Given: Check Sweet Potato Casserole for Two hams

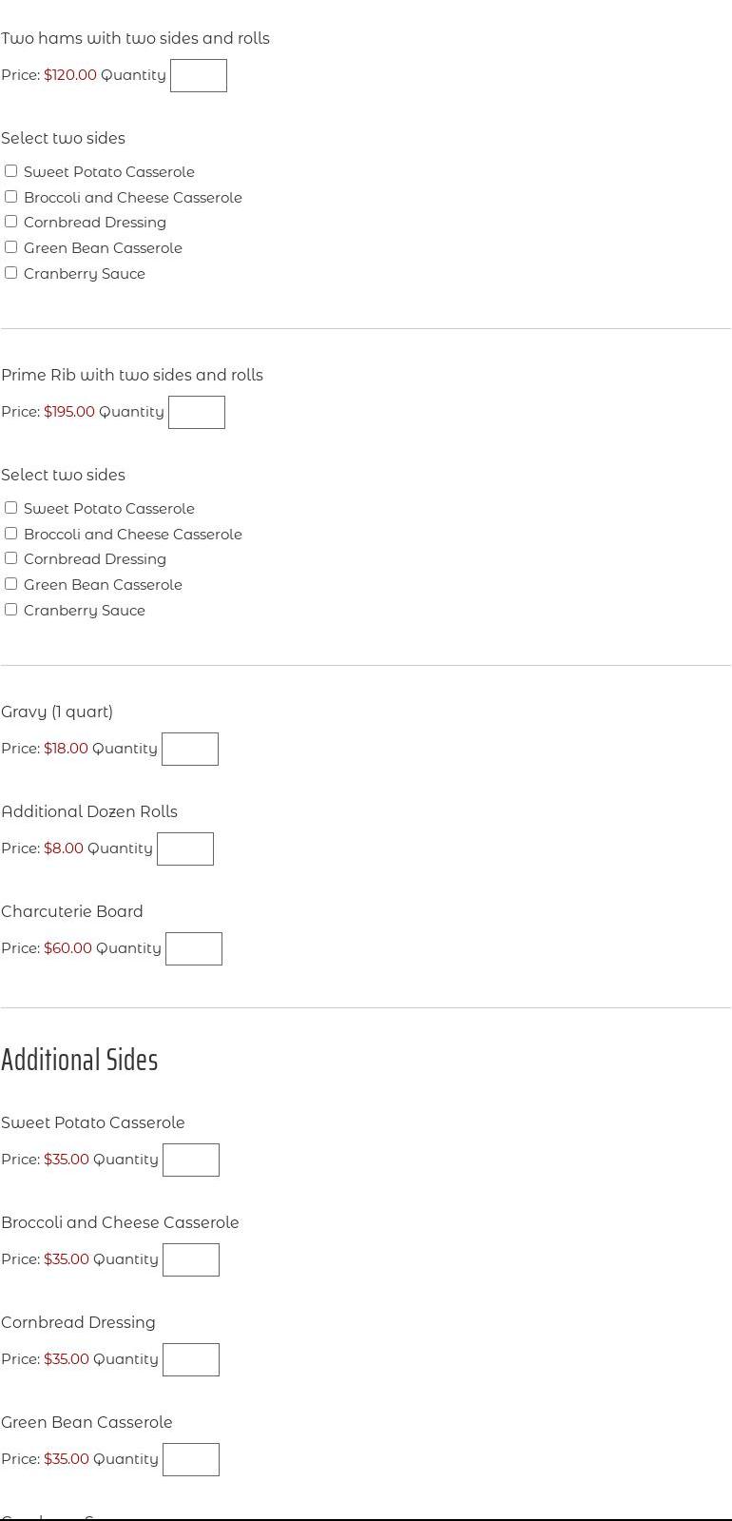Looking at the screenshot, I should tap(11, 171).
